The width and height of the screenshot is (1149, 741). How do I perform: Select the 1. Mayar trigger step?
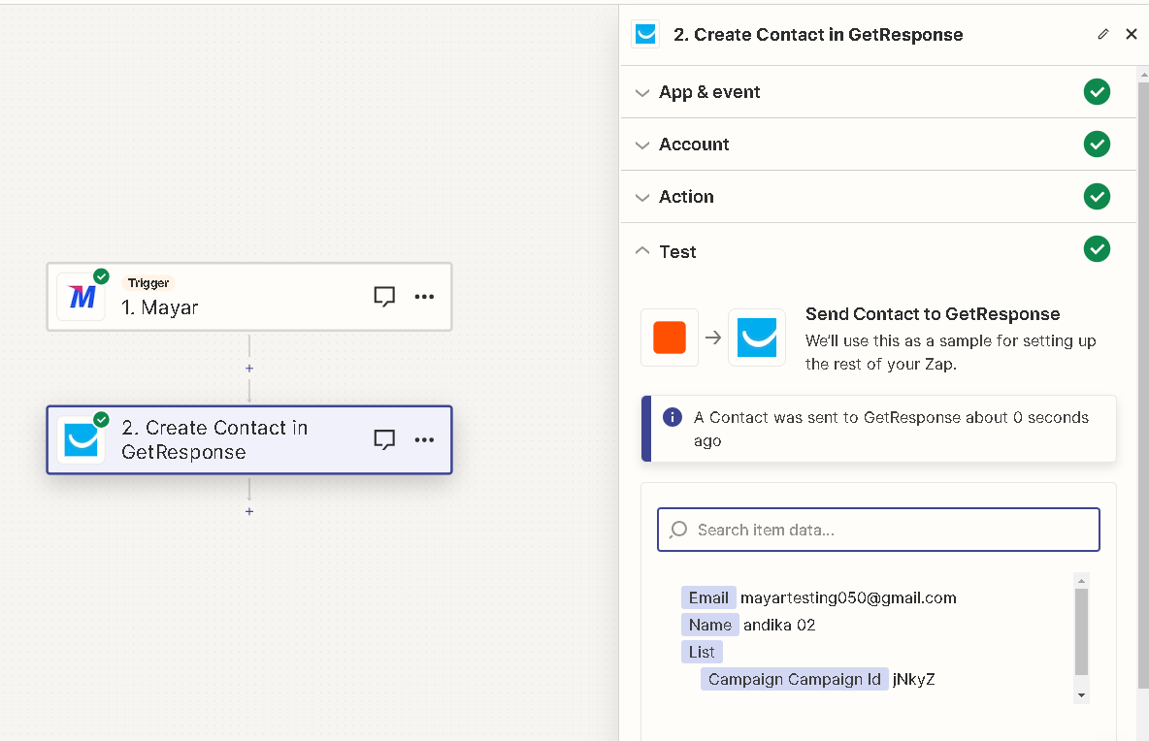click(x=249, y=297)
